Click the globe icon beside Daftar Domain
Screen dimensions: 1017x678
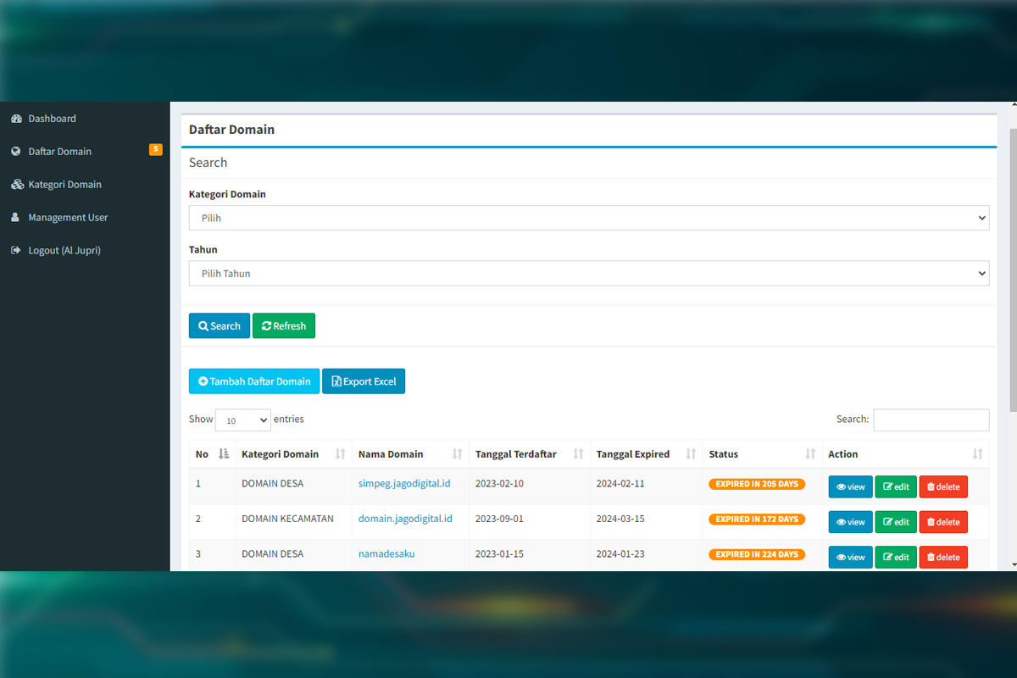[16, 152]
